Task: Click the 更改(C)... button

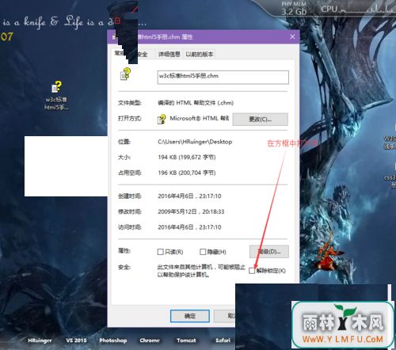Action: (x=260, y=120)
